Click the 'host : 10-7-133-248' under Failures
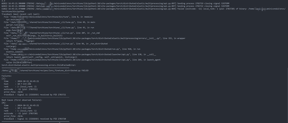Screen dimensions: 288x123 pos(17,84)
